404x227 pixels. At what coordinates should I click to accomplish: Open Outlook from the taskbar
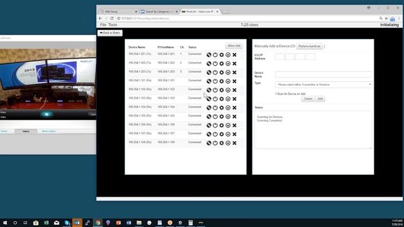click(77, 223)
